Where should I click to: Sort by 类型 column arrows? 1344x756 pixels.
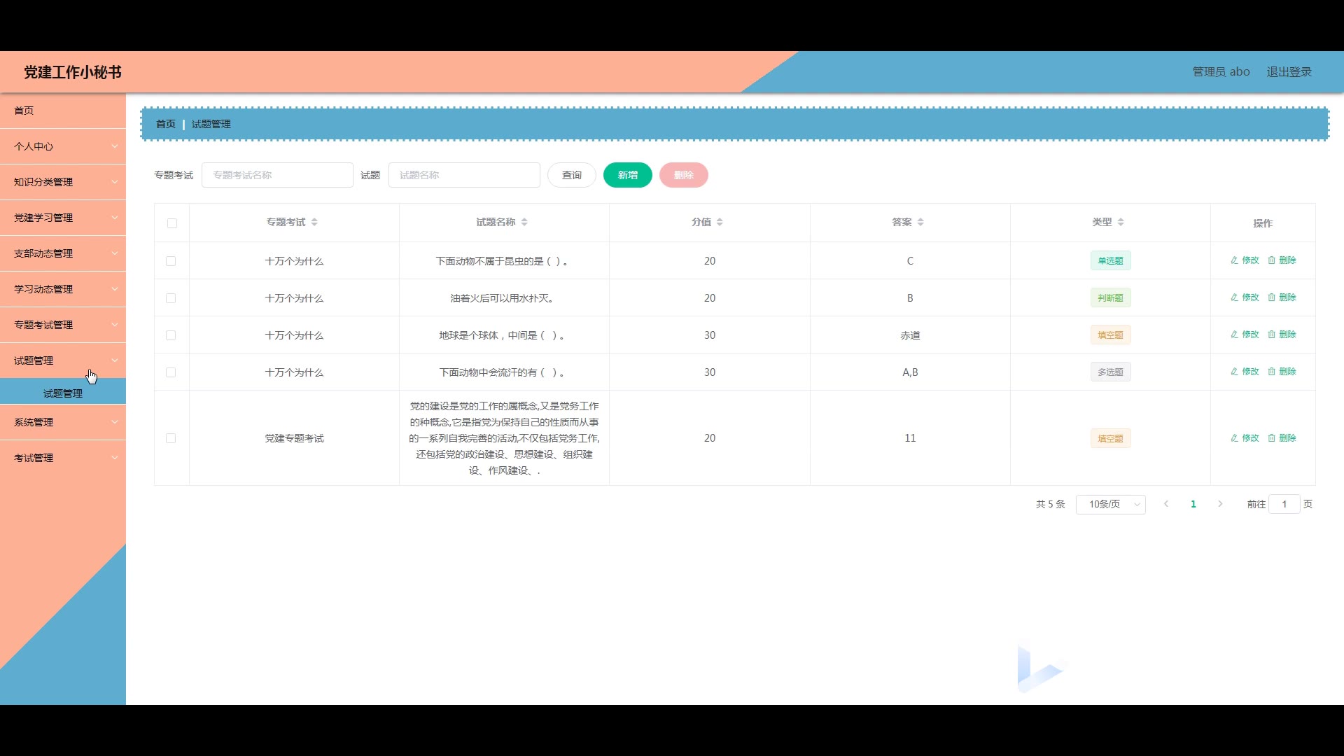coord(1121,222)
